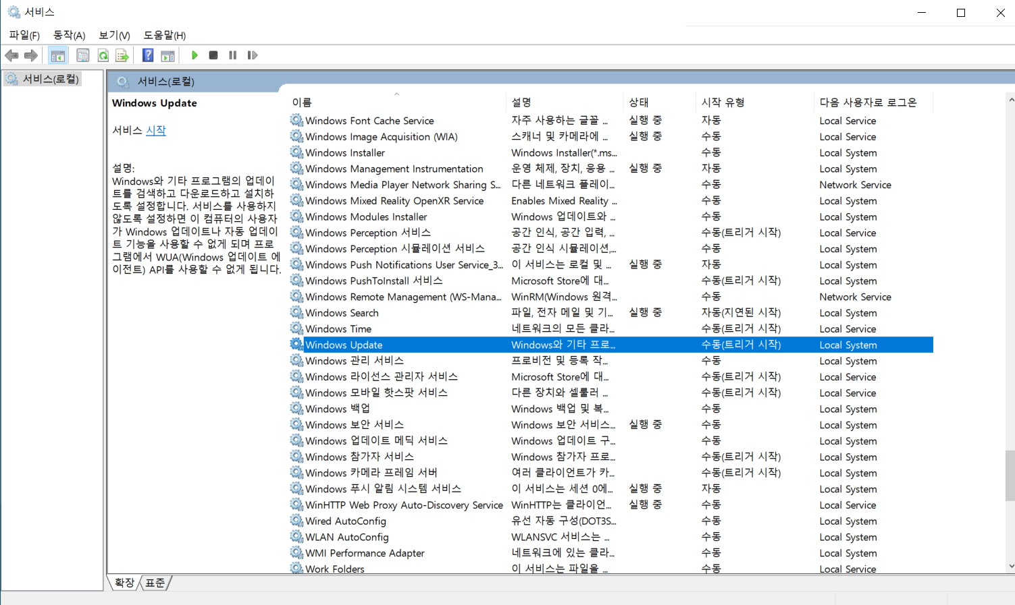Click the Refresh toolbar icon
Viewport: 1015px width, 605px height.
coord(103,55)
